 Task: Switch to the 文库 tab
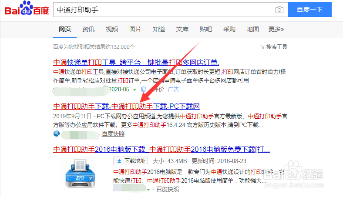(x=182, y=29)
